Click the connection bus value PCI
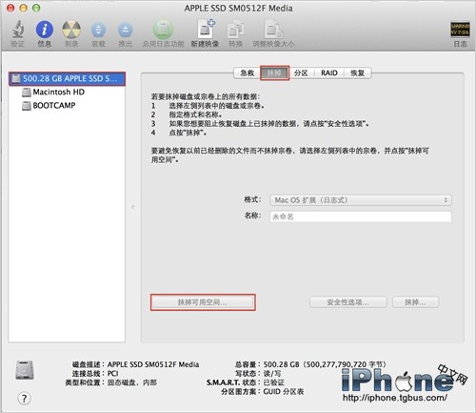 point(112,373)
